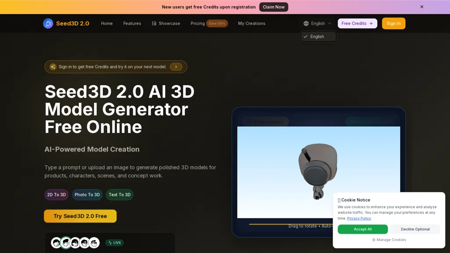The image size is (450, 253).
Task: Click the Sign In button
Action: click(x=393, y=24)
